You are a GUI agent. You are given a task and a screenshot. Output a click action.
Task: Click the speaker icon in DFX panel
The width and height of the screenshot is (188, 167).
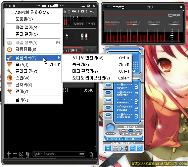[126, 148]
